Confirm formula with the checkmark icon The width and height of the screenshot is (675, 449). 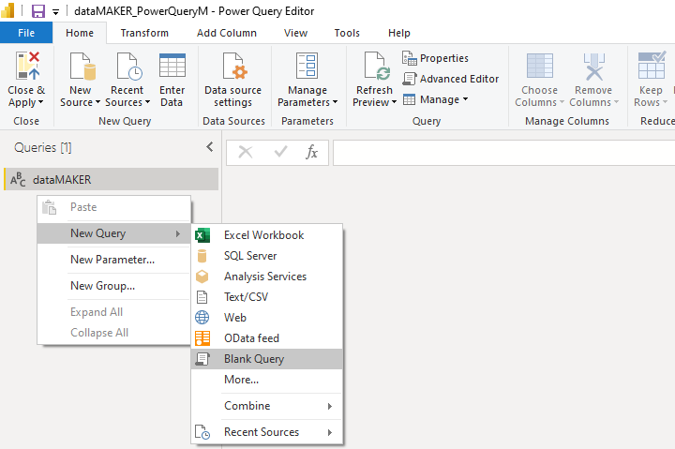pyautogui.click(x=280, y=152)
